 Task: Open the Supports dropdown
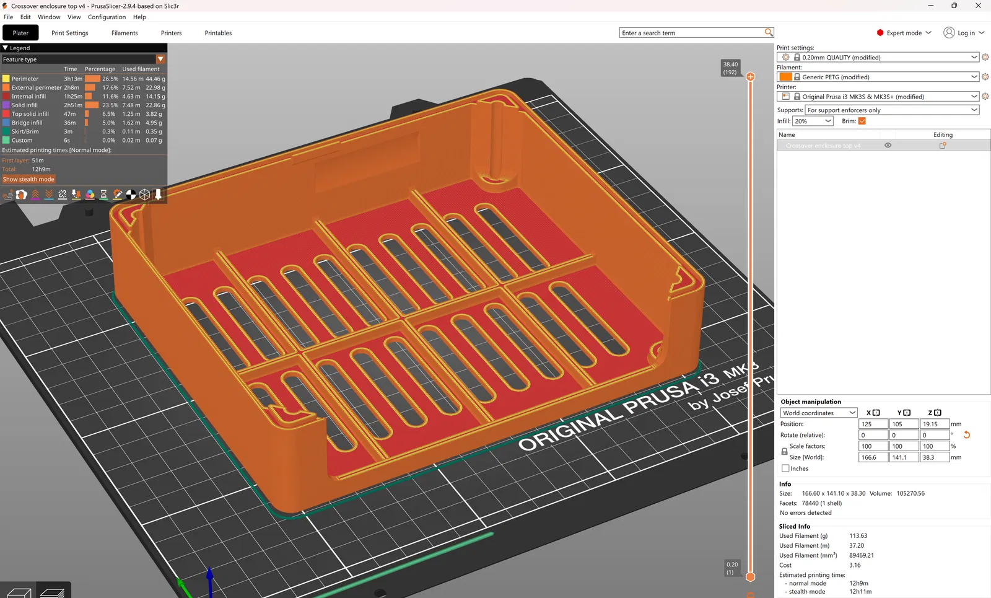892,110
